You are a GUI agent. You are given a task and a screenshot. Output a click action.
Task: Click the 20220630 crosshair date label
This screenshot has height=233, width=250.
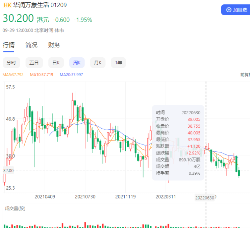coord(205,198)
